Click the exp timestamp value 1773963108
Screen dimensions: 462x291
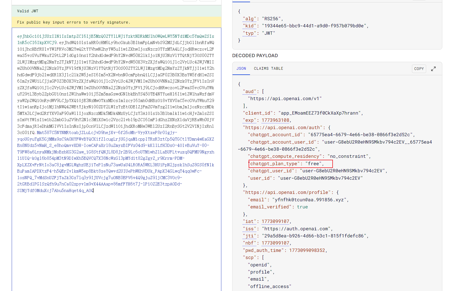pyautogui.click(x=275, y=120)
